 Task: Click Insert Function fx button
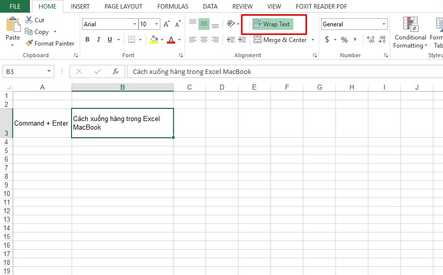pyautogui.click(x=116, y=71)
